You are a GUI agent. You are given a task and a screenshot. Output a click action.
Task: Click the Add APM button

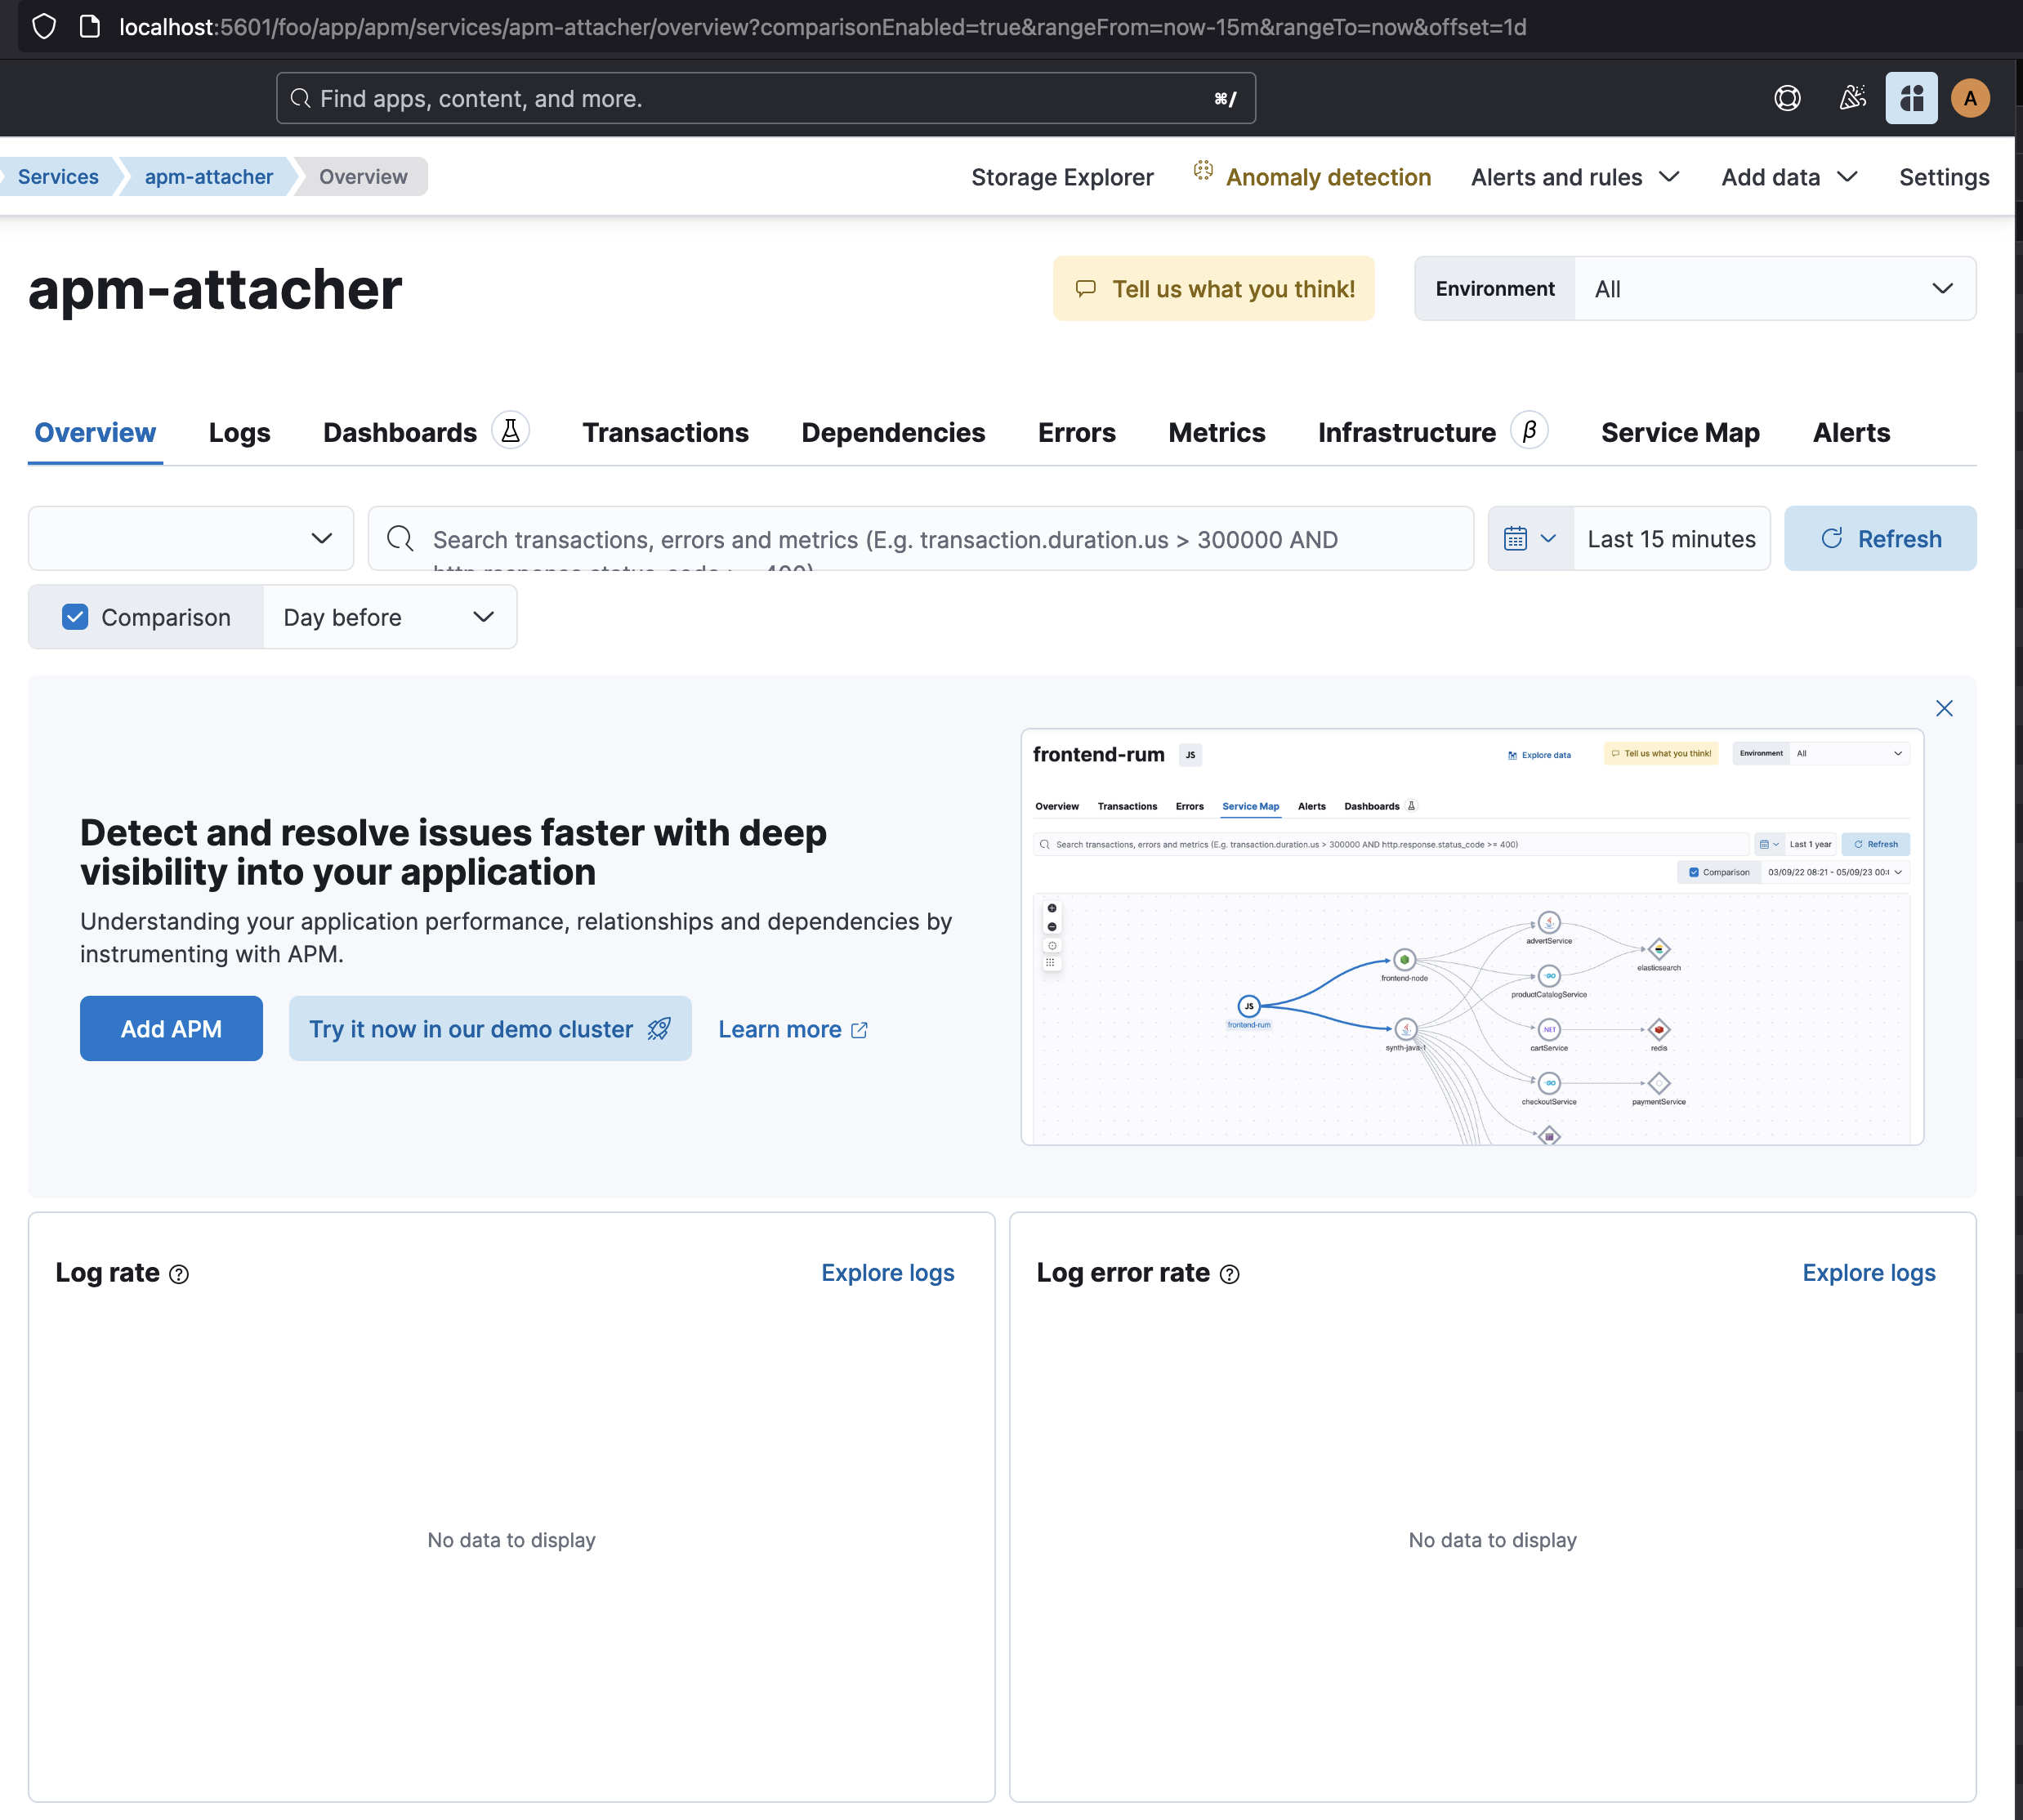click(171, 1028)
